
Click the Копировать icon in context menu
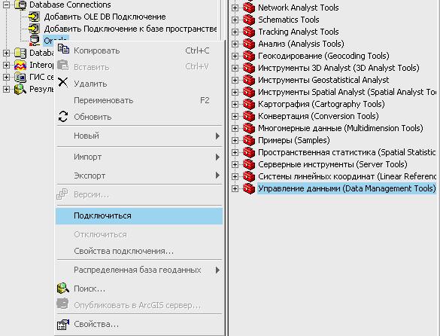point(63,49)
